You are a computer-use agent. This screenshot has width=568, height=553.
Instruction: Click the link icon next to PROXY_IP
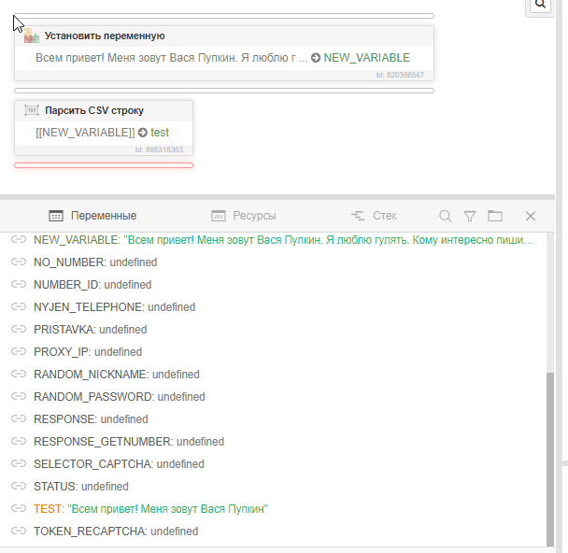[x=18, y=352]
